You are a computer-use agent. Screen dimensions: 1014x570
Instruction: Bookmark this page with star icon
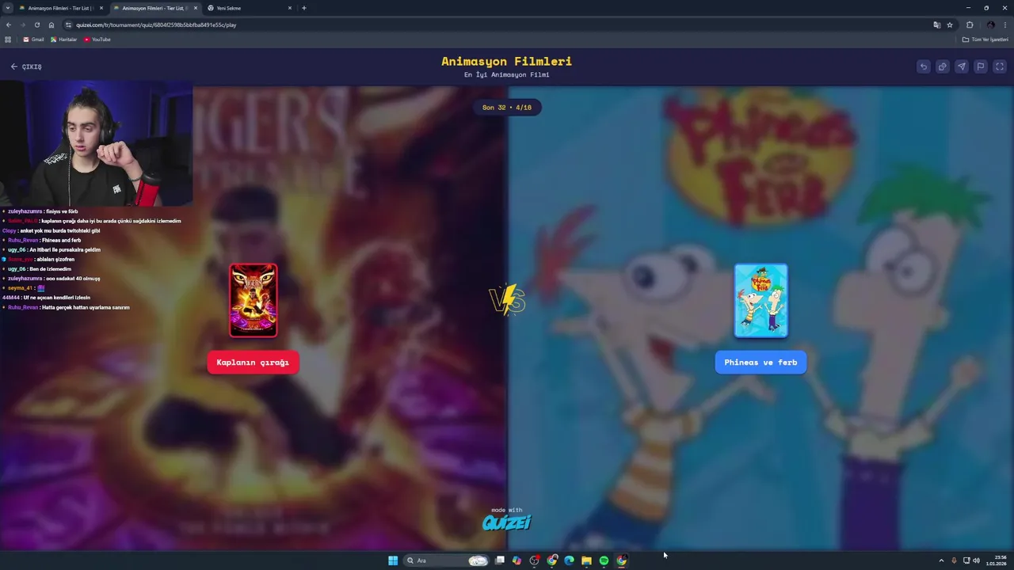[949, 25]
